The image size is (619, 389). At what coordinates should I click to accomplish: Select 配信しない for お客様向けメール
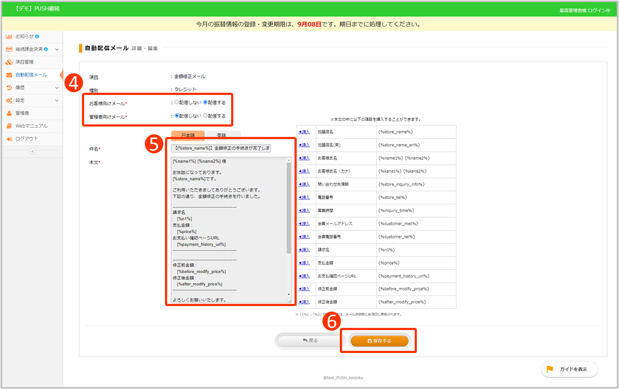pyautogui.click(x=176, y=102)
